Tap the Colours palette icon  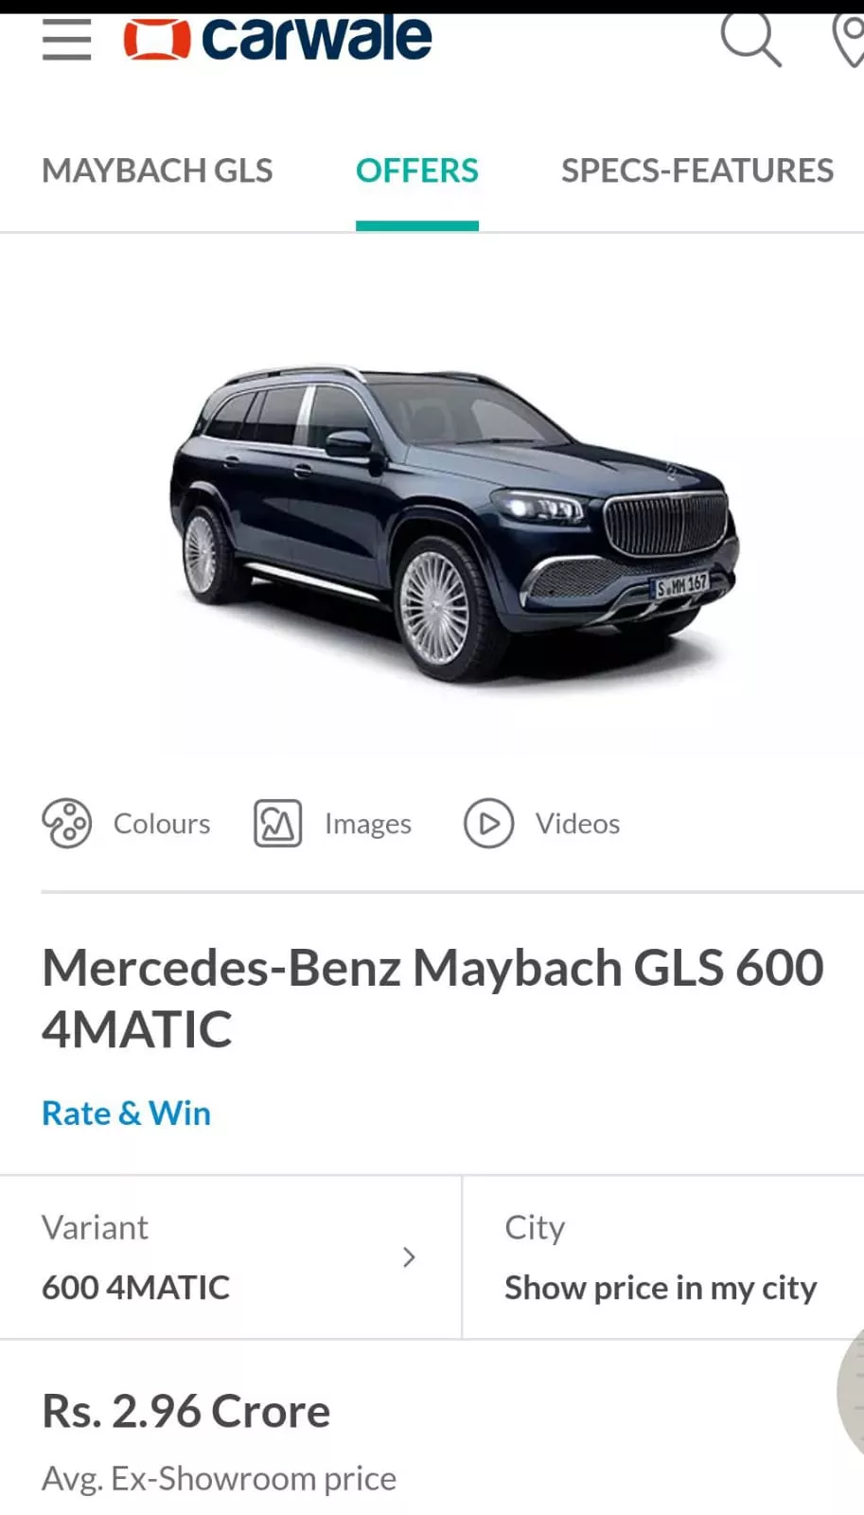coord(66,823)
